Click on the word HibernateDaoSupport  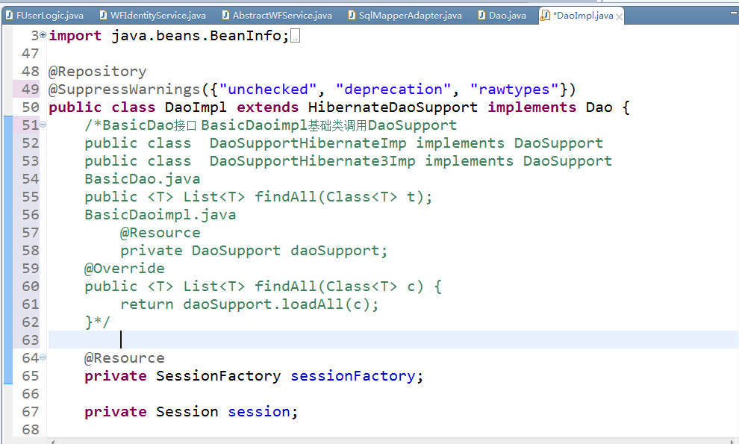click(393, 107)
